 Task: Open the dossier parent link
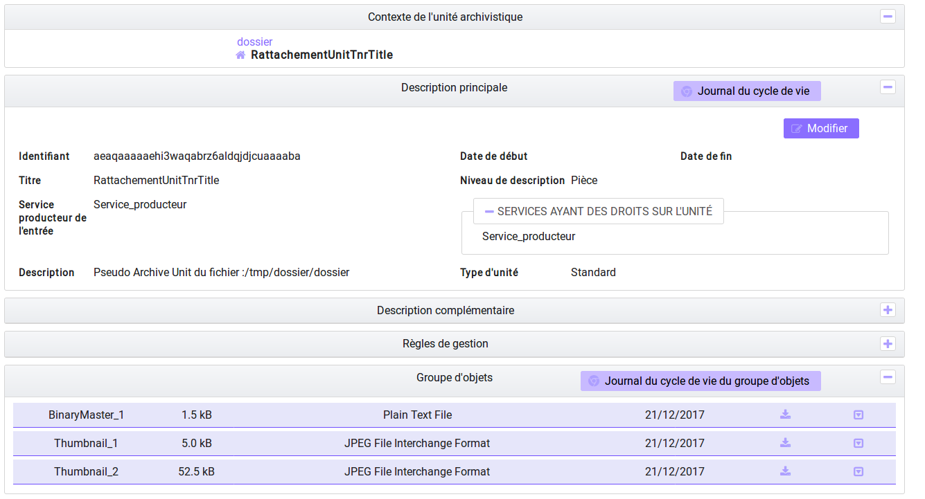tap(254, 42)
